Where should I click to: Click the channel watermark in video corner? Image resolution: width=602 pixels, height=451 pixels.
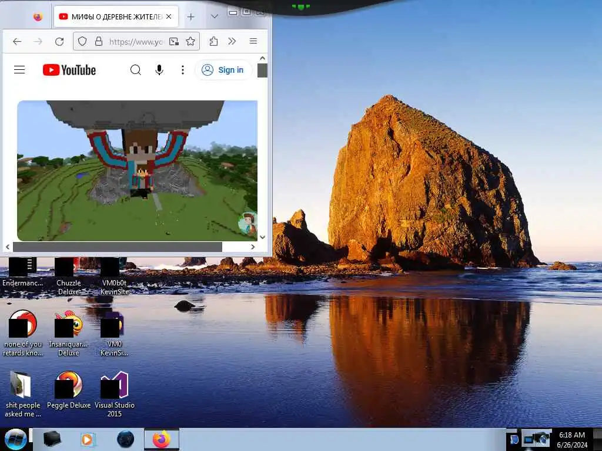coord(247,224)
